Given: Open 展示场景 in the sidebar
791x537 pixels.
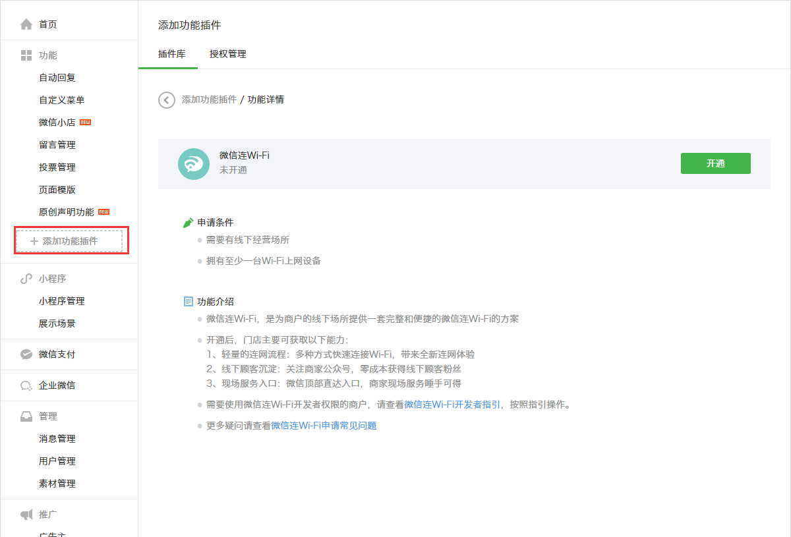Looking at the screenshot, I should 57,324.
